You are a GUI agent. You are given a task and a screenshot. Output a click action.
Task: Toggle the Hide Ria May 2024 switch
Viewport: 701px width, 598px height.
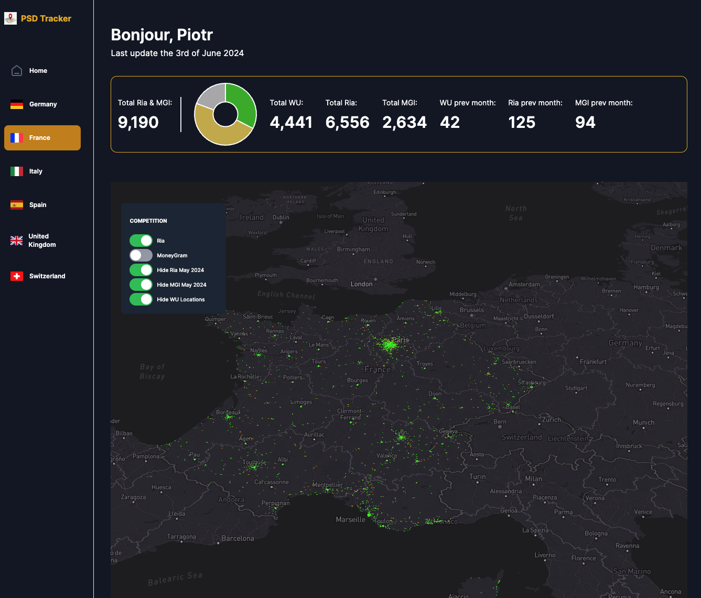click(x=141, y=270)
